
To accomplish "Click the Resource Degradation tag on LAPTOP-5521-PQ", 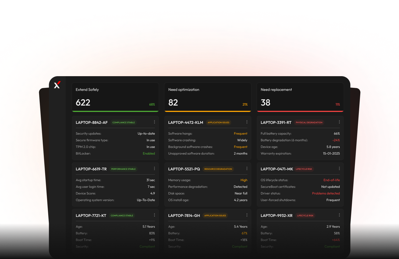I will [x=218, y=169].
